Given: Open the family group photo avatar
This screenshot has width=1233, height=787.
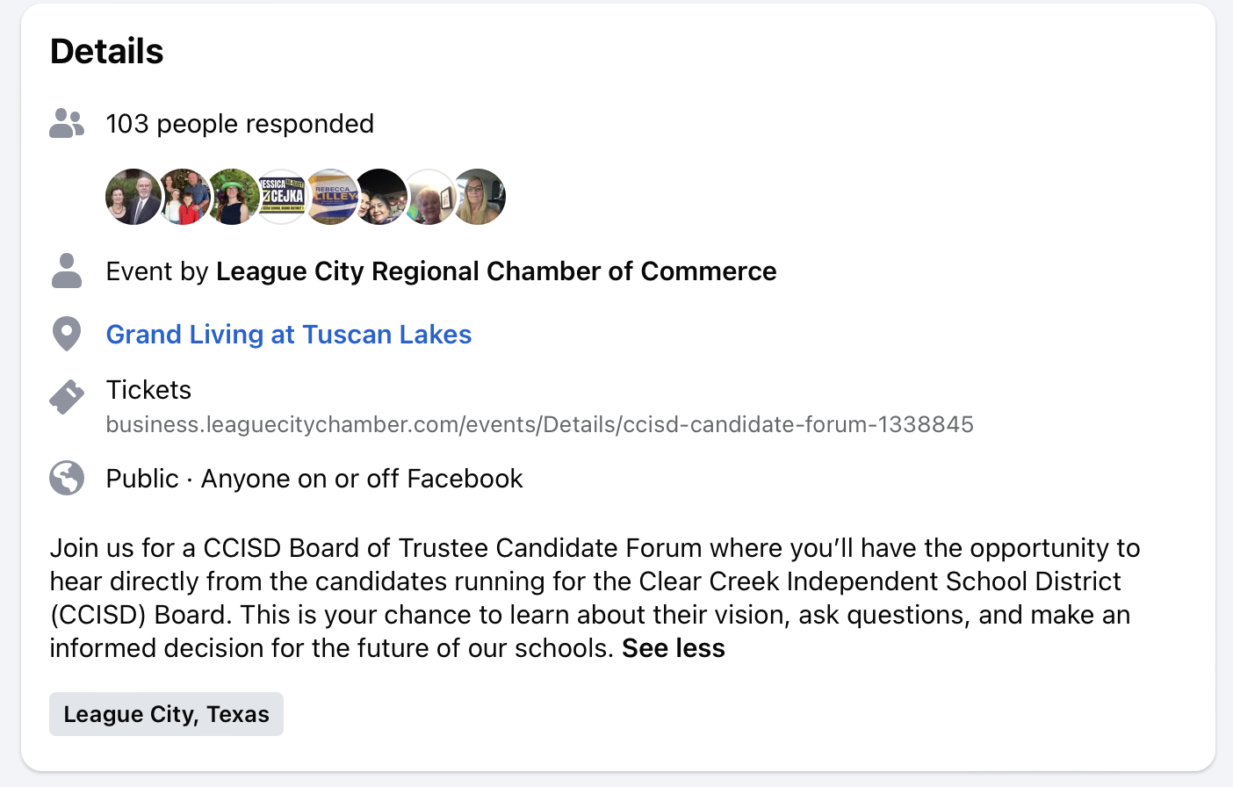Looking at the screenshot, I should coord(183,197).
